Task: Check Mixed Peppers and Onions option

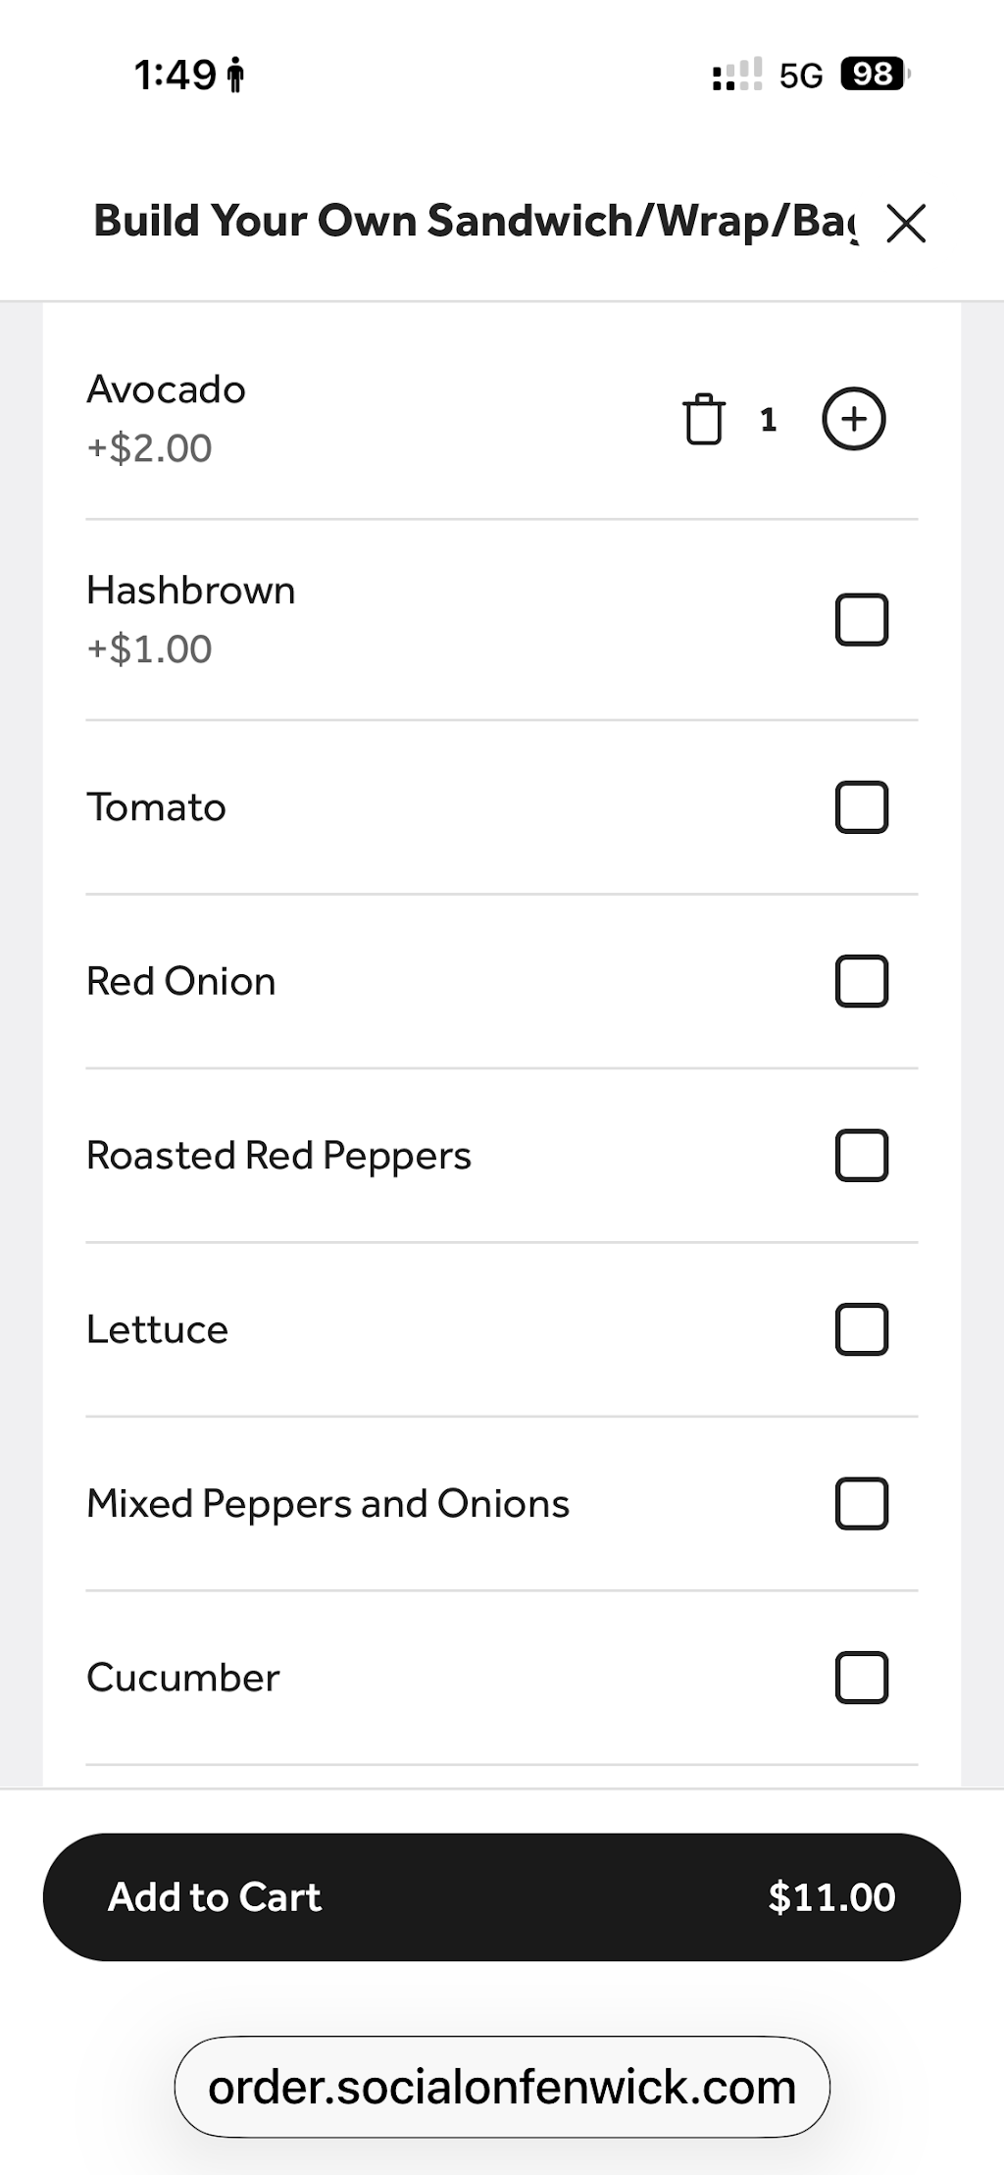Action: pos(862,1503)
